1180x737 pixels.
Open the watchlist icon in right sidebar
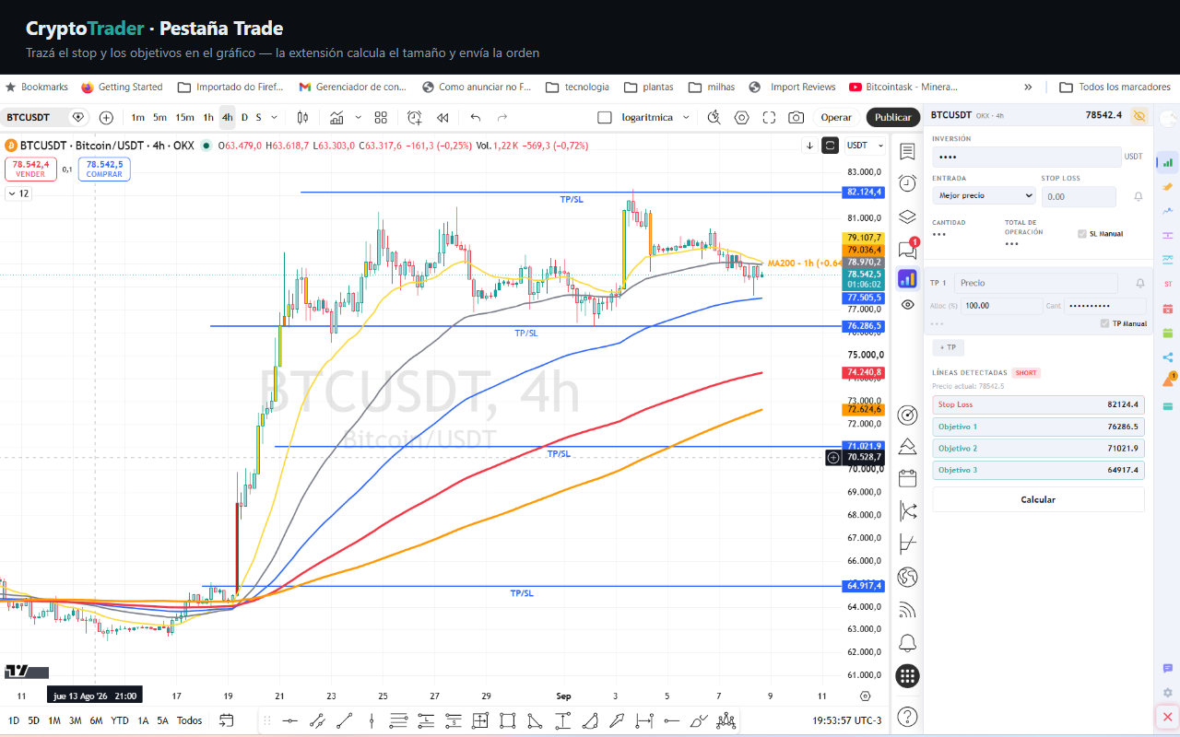pos(907,152)
